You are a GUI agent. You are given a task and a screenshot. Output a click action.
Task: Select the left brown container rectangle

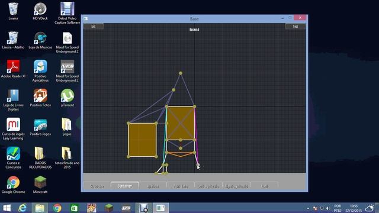[142, 140]
